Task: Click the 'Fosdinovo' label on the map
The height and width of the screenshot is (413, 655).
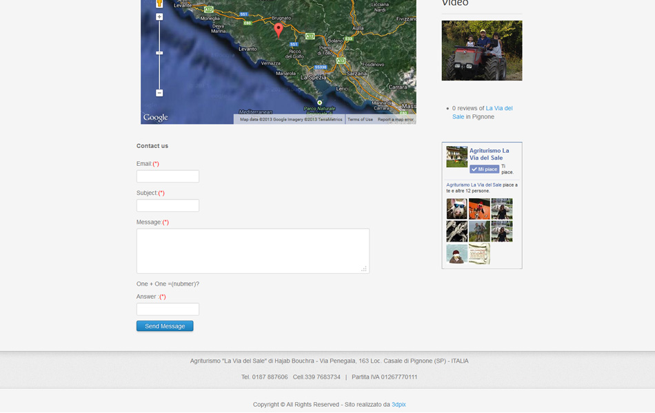Action: (373, 65)
